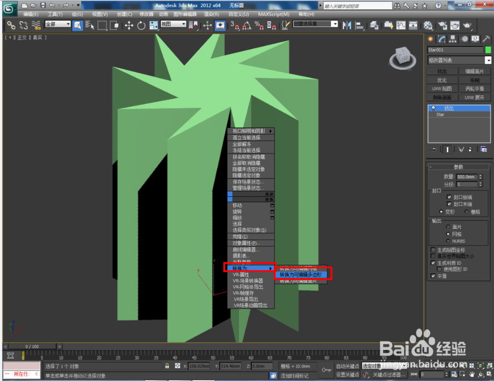Click the Render Production teapot icon

pos(467,26)
